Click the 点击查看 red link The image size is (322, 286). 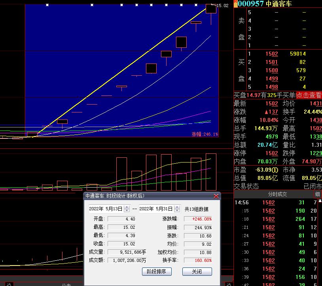tap(309, 95)
